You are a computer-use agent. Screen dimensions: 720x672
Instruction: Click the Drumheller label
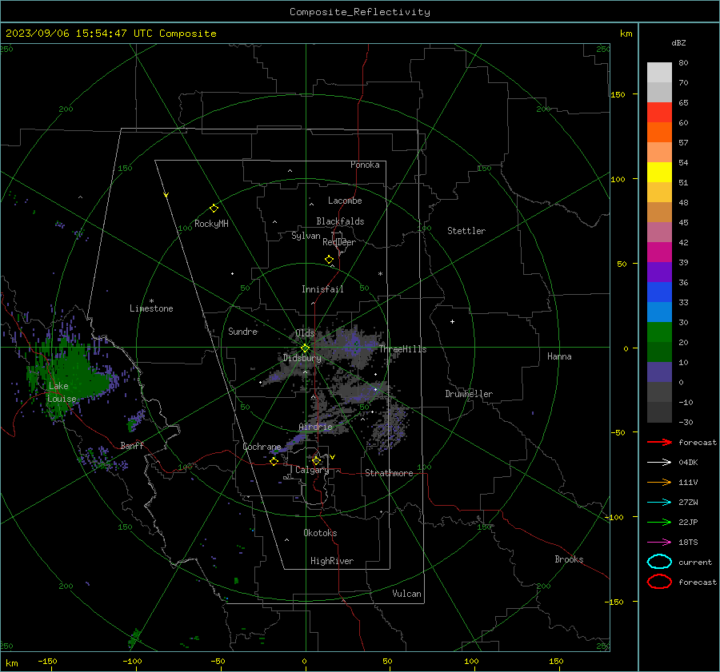(x=469, y=394)
